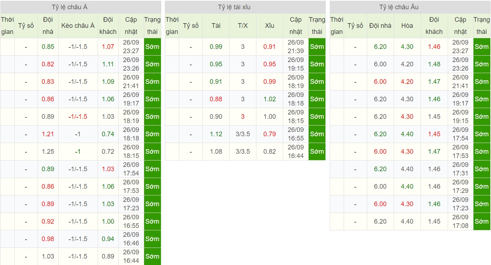Click 'Đội nhà' header in the châu Âu table
The height and width of the screenshot is (265, 491).
(380, 26)
